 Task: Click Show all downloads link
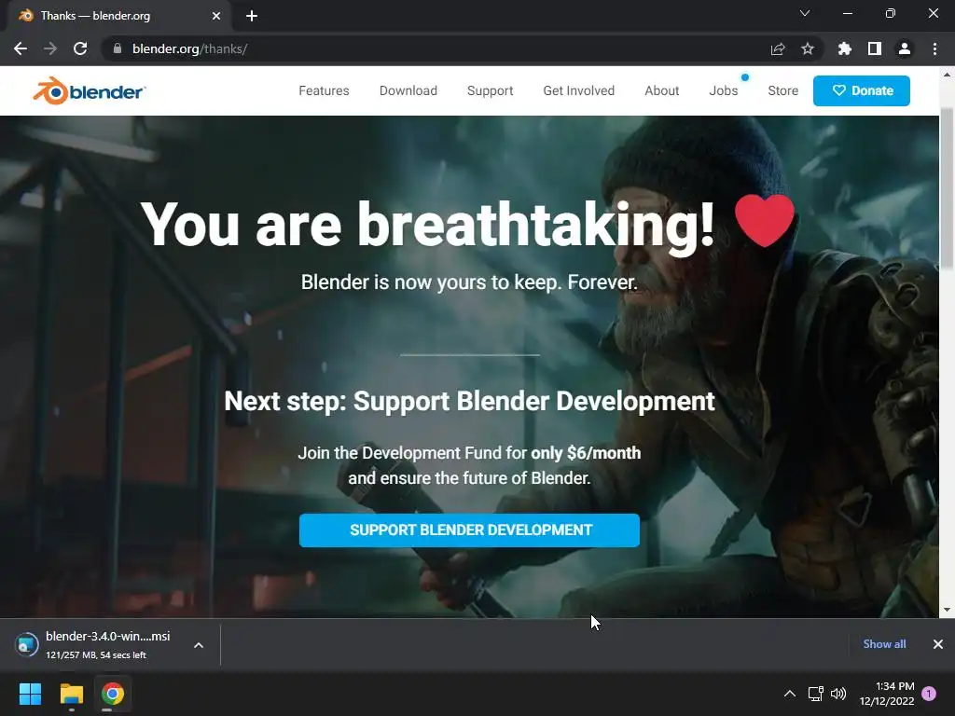(884, 644)
